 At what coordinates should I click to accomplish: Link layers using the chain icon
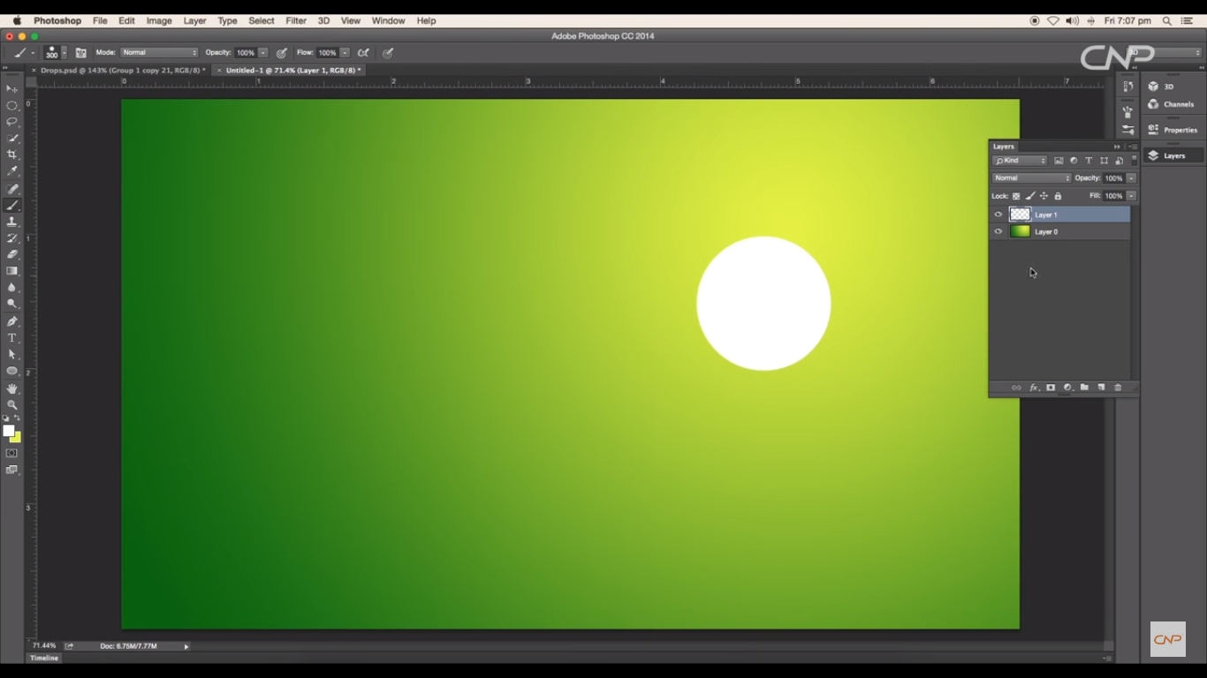coord(1016,388)
